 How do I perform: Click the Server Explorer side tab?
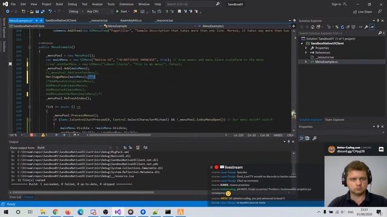[x=4, y=28]
